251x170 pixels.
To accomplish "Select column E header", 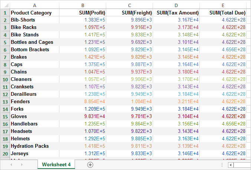I will click(223, 5).
